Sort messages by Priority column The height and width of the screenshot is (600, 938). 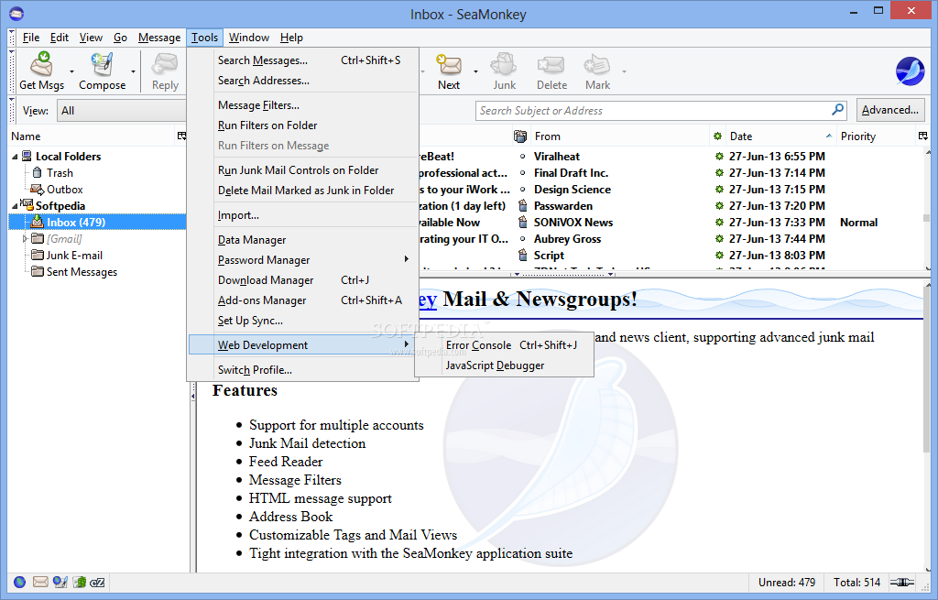pyautogui.click(x=875, y=136)
